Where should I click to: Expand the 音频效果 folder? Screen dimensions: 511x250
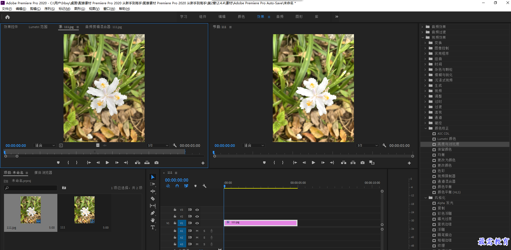[x=422, y=27]
